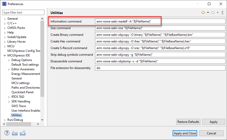Open the forward history dropdown arrow
This screenshot has height=140, width=227.
point(218,13)
